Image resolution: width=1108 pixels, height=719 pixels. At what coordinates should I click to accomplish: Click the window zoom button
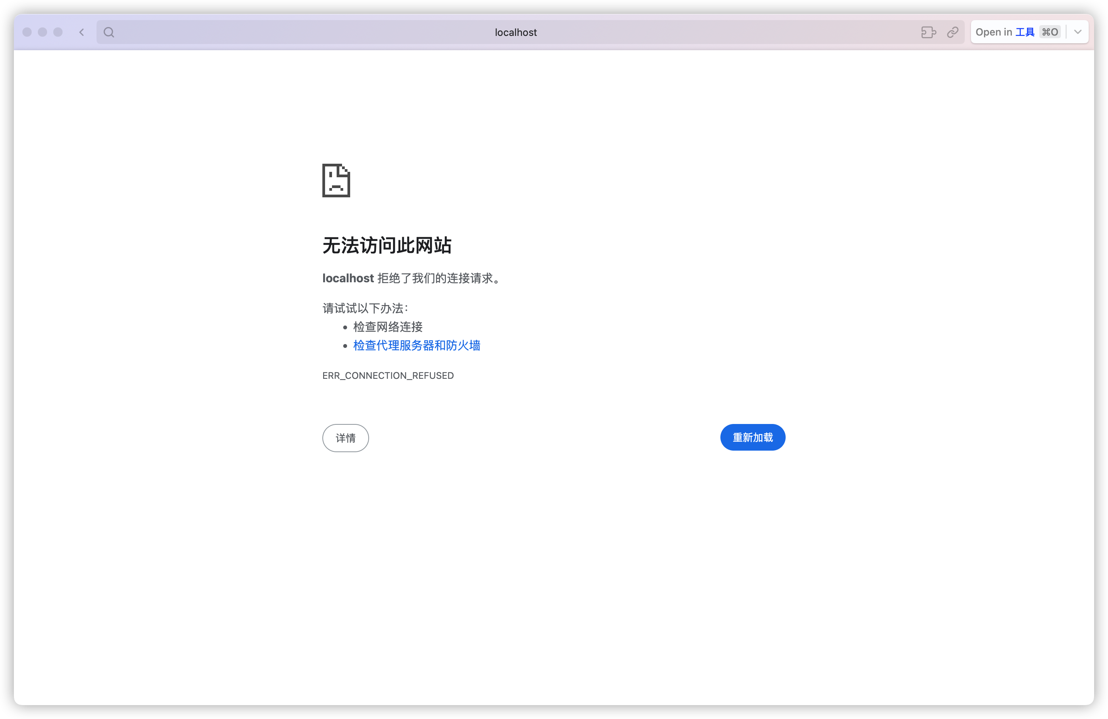[x=58, y=32]
